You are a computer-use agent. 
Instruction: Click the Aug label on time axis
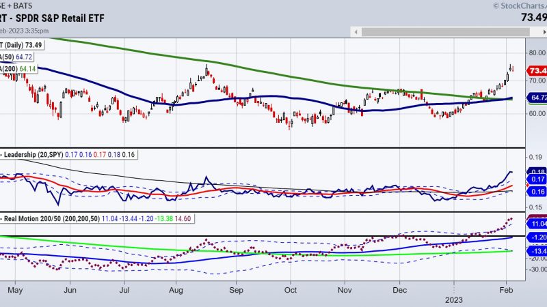[176, 289]
